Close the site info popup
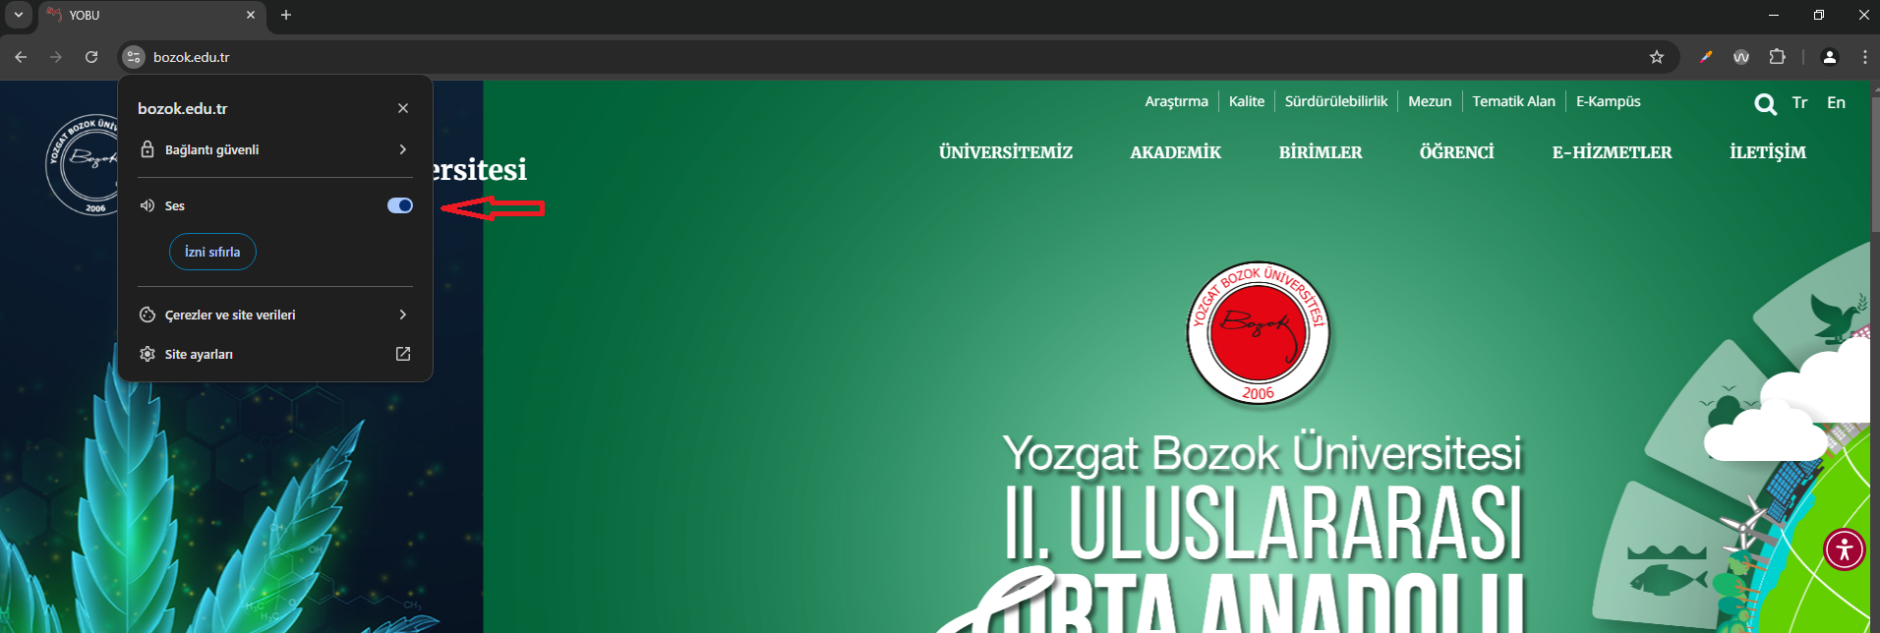The height and width of the screenshot is (633, 1880). tap(403, 108)
